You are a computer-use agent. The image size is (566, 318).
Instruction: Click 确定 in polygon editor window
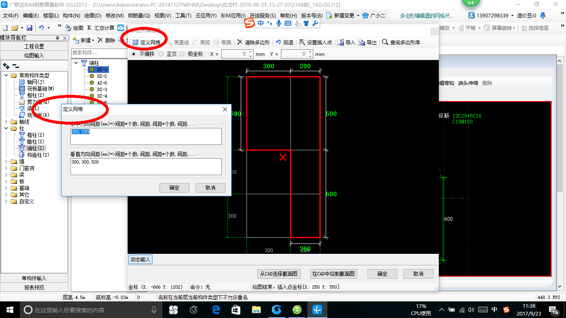(x=382, y=274)
